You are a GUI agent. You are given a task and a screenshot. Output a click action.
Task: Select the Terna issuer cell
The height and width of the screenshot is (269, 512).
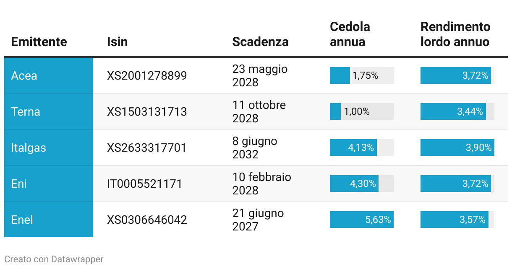(49, 111)
